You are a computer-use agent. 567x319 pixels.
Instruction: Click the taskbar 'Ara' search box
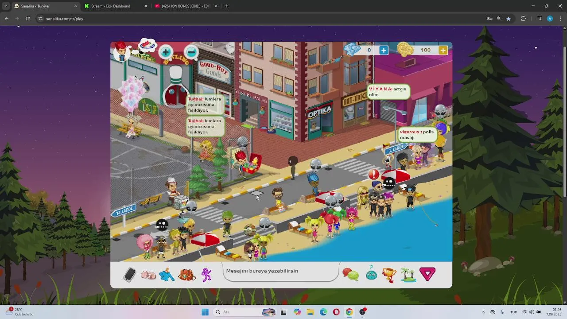tap(244, 312)
